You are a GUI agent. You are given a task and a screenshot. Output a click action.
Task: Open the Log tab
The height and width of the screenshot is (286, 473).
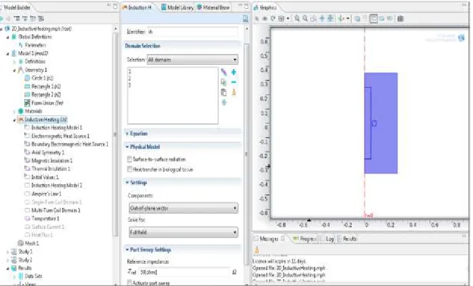click(326, 239)
